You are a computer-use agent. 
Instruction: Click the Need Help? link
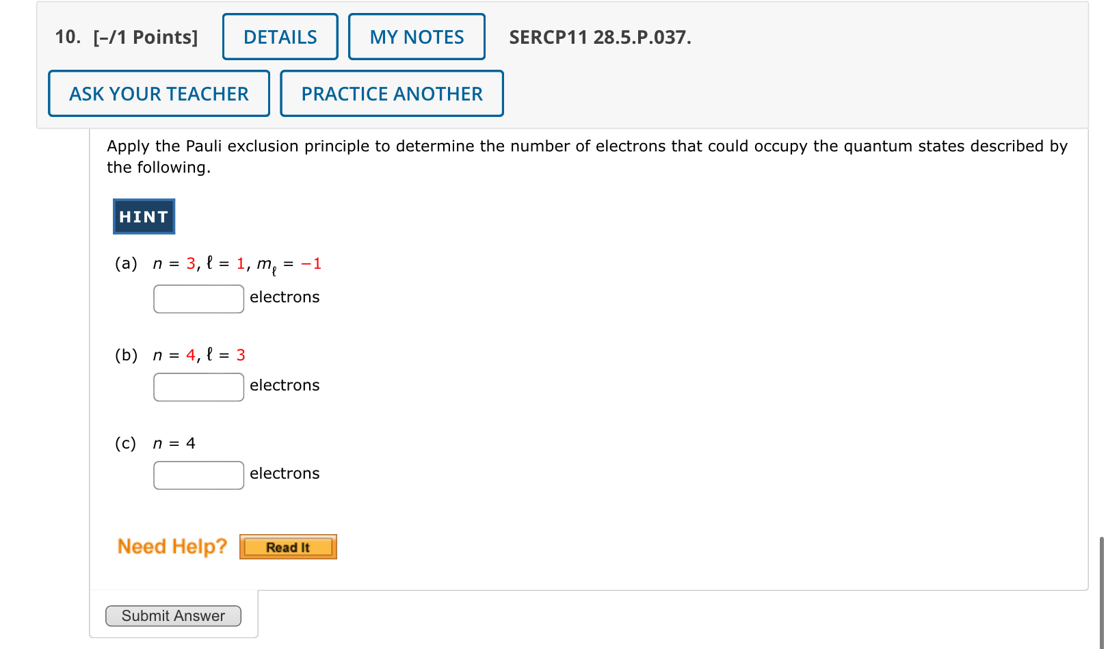[172, 546]
